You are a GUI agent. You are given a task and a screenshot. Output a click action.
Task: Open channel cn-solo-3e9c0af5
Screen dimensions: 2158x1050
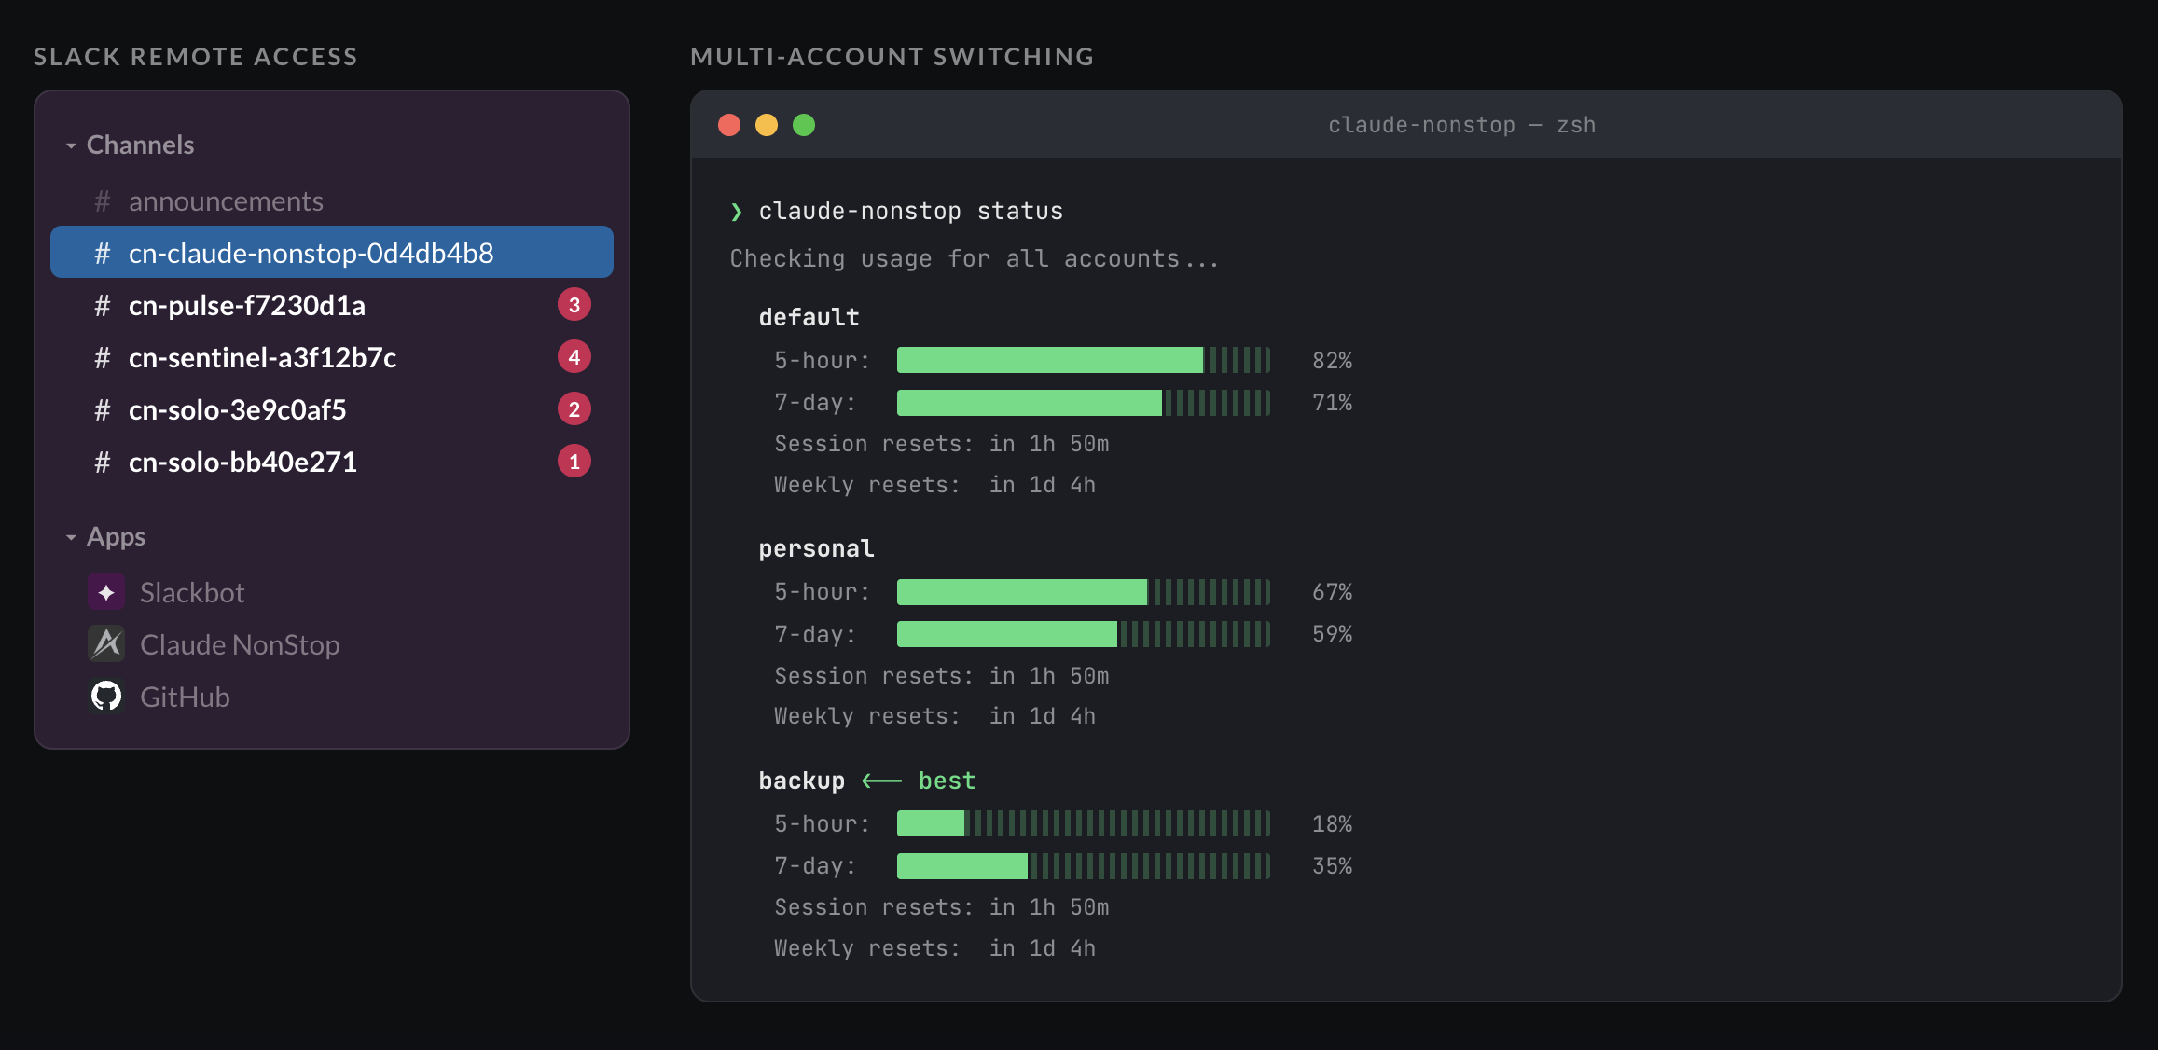click(x=332, y=409)
